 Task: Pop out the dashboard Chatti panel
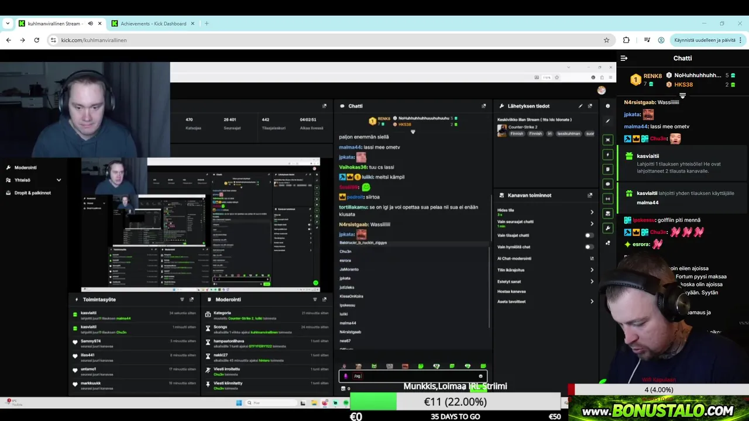(x=483, y=106)
